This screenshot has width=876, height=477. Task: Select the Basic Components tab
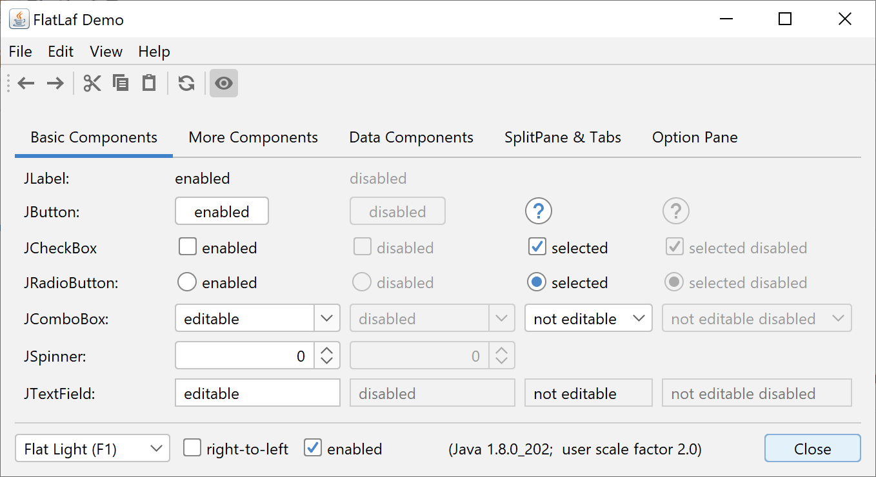point(94,137)
